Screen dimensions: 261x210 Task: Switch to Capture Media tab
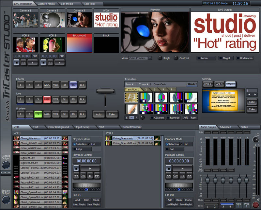(x=46, y=4)
